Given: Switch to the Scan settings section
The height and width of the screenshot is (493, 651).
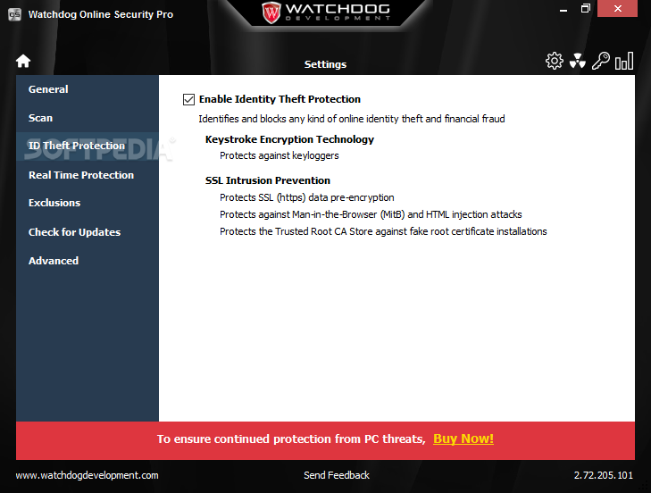Looking at the screenshot, I should pos(88,118).
